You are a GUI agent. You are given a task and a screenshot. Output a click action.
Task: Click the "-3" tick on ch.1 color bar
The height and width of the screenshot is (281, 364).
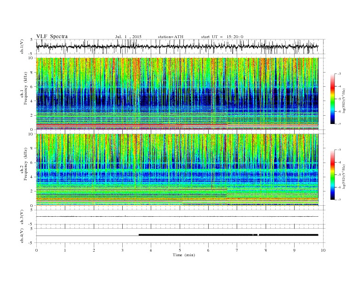click(339, 74)
